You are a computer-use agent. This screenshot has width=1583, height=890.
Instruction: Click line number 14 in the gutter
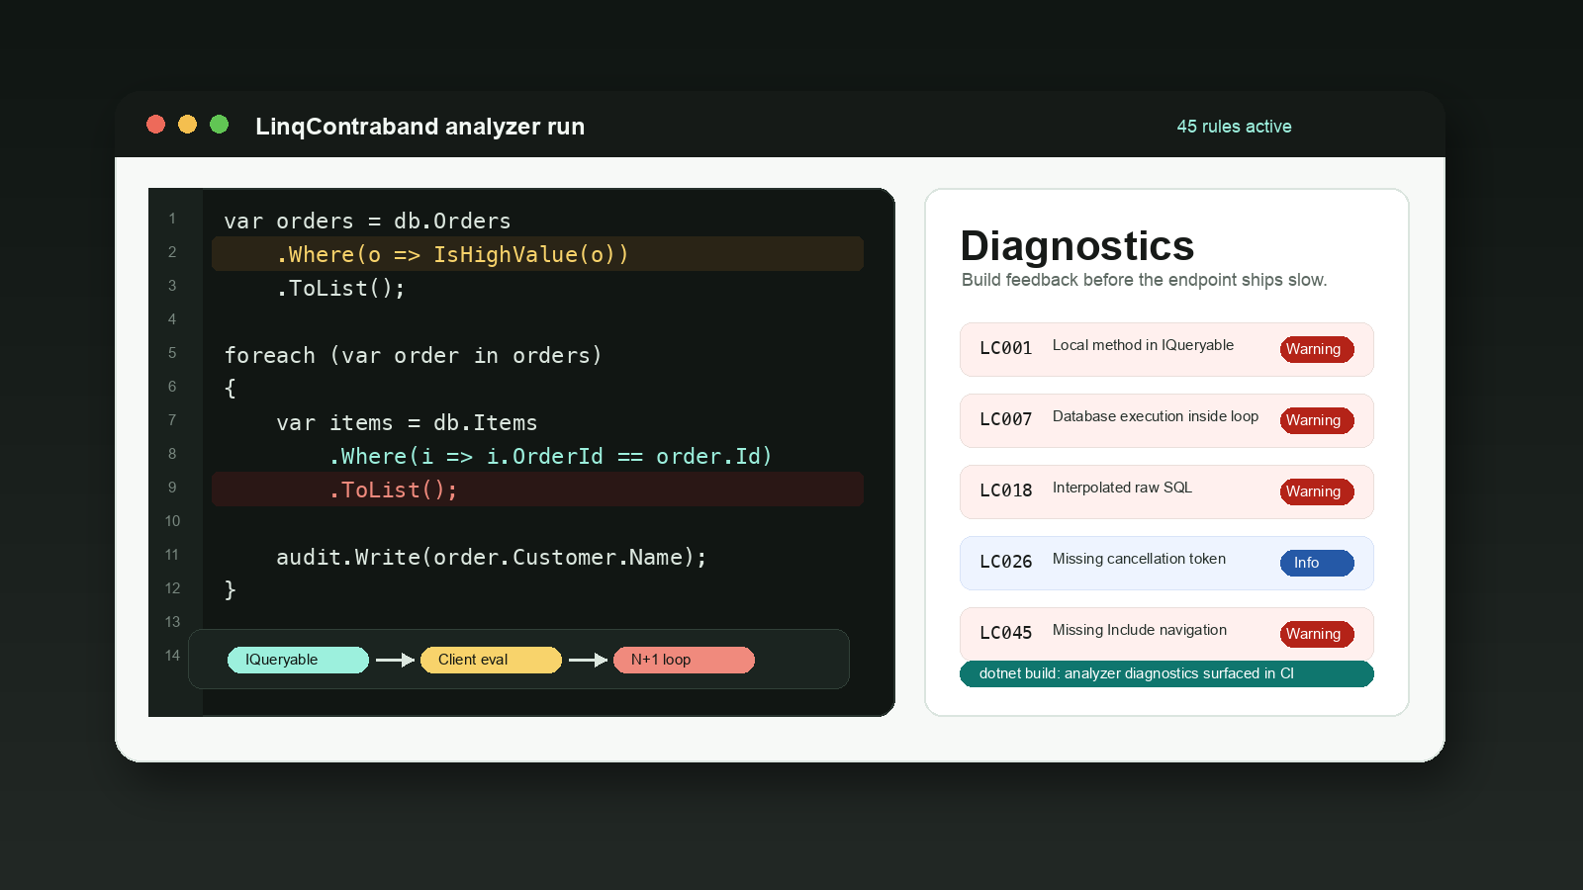point(172,656)
